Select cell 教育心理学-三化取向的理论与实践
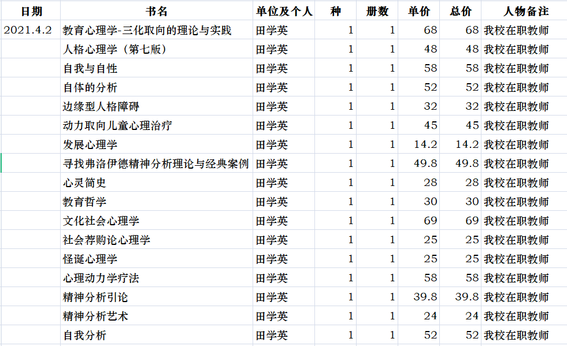This screenshot has width=567, height=346. (x=157, y=29)
